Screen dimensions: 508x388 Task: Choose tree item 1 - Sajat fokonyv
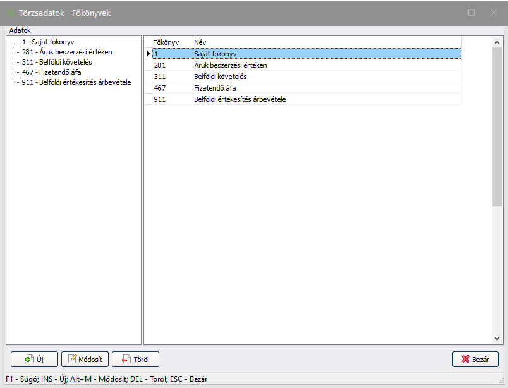pos(48,42)
